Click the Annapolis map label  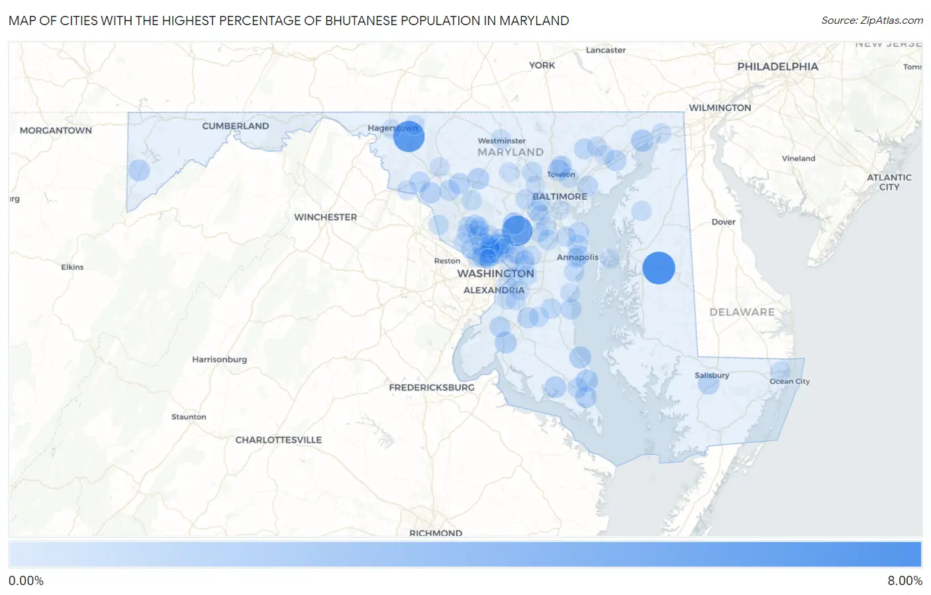pyautogui.click(x=577, y=257)
